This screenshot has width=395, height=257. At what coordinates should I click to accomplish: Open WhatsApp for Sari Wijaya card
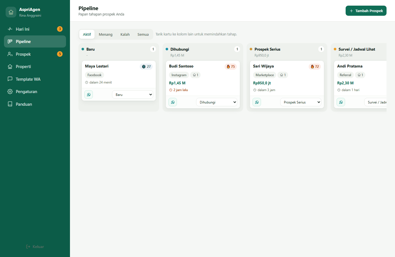click(257, 102)
